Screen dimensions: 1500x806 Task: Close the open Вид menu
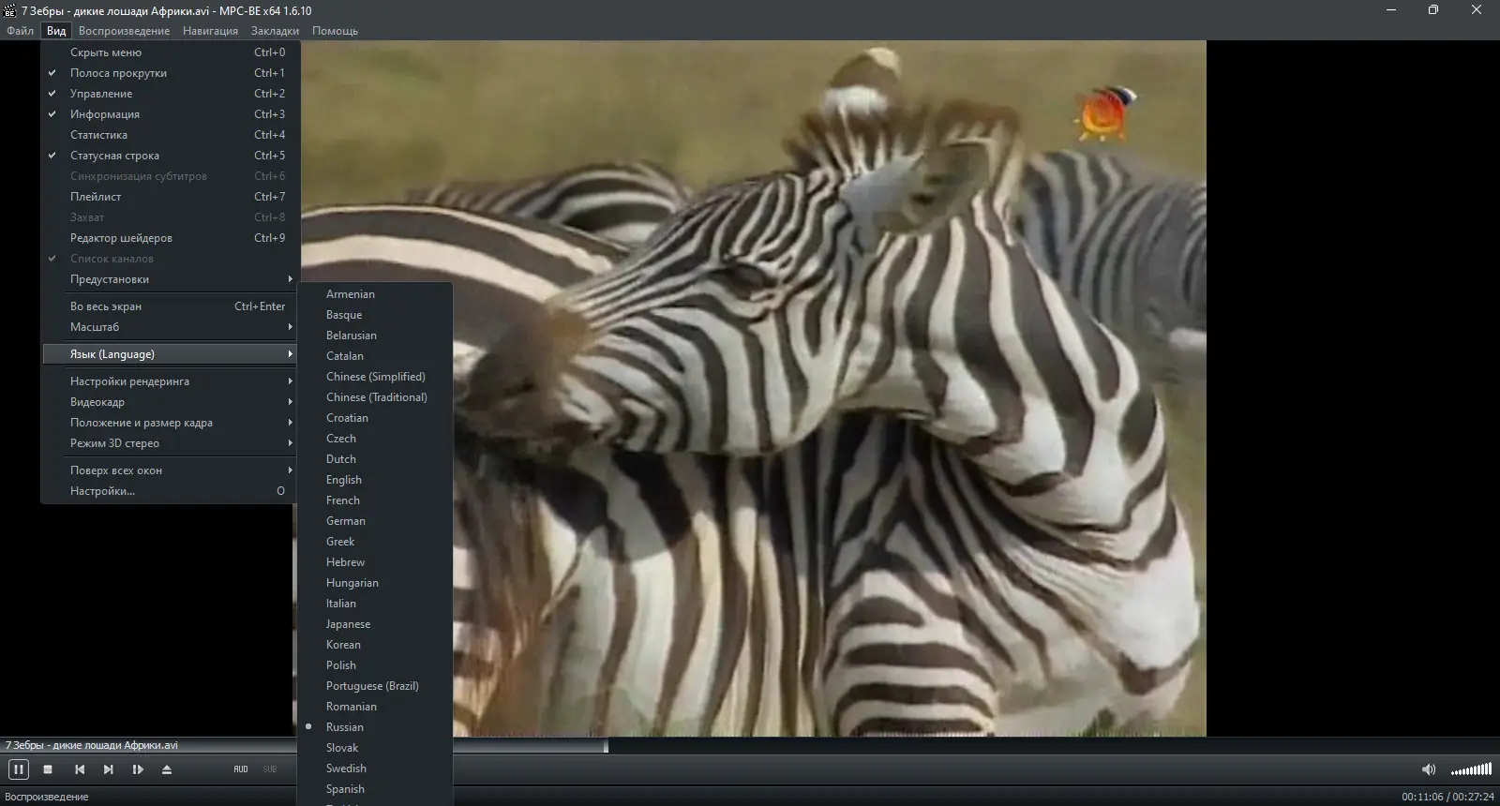pos(56,31)
